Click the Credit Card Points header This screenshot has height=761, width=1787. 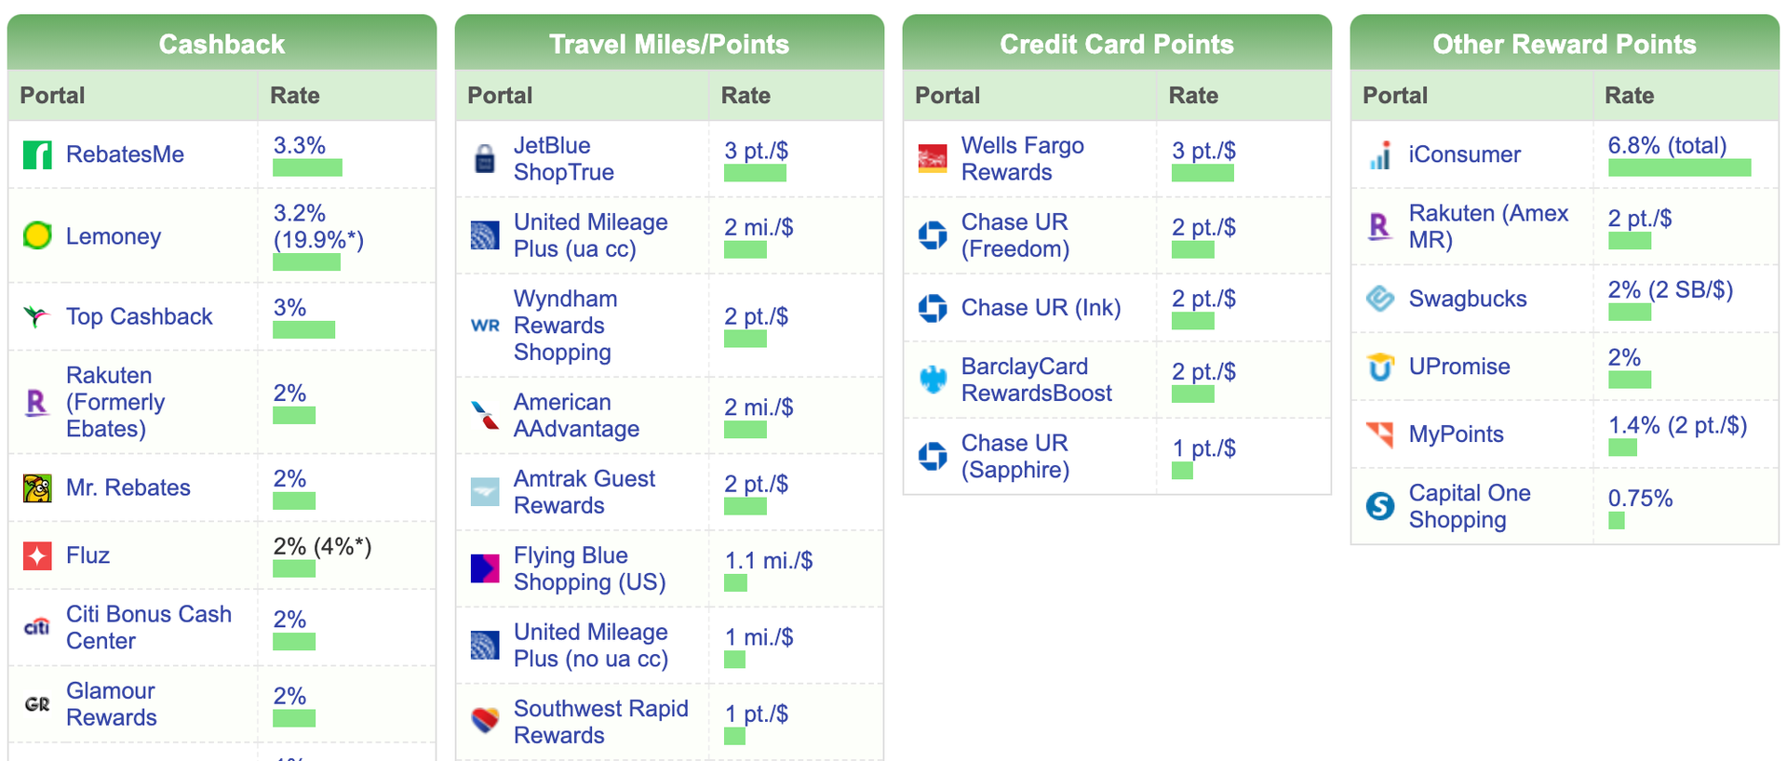(x=1116, y=44)
